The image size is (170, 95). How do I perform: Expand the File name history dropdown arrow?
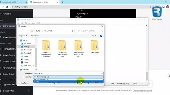[x=102, y=73]
